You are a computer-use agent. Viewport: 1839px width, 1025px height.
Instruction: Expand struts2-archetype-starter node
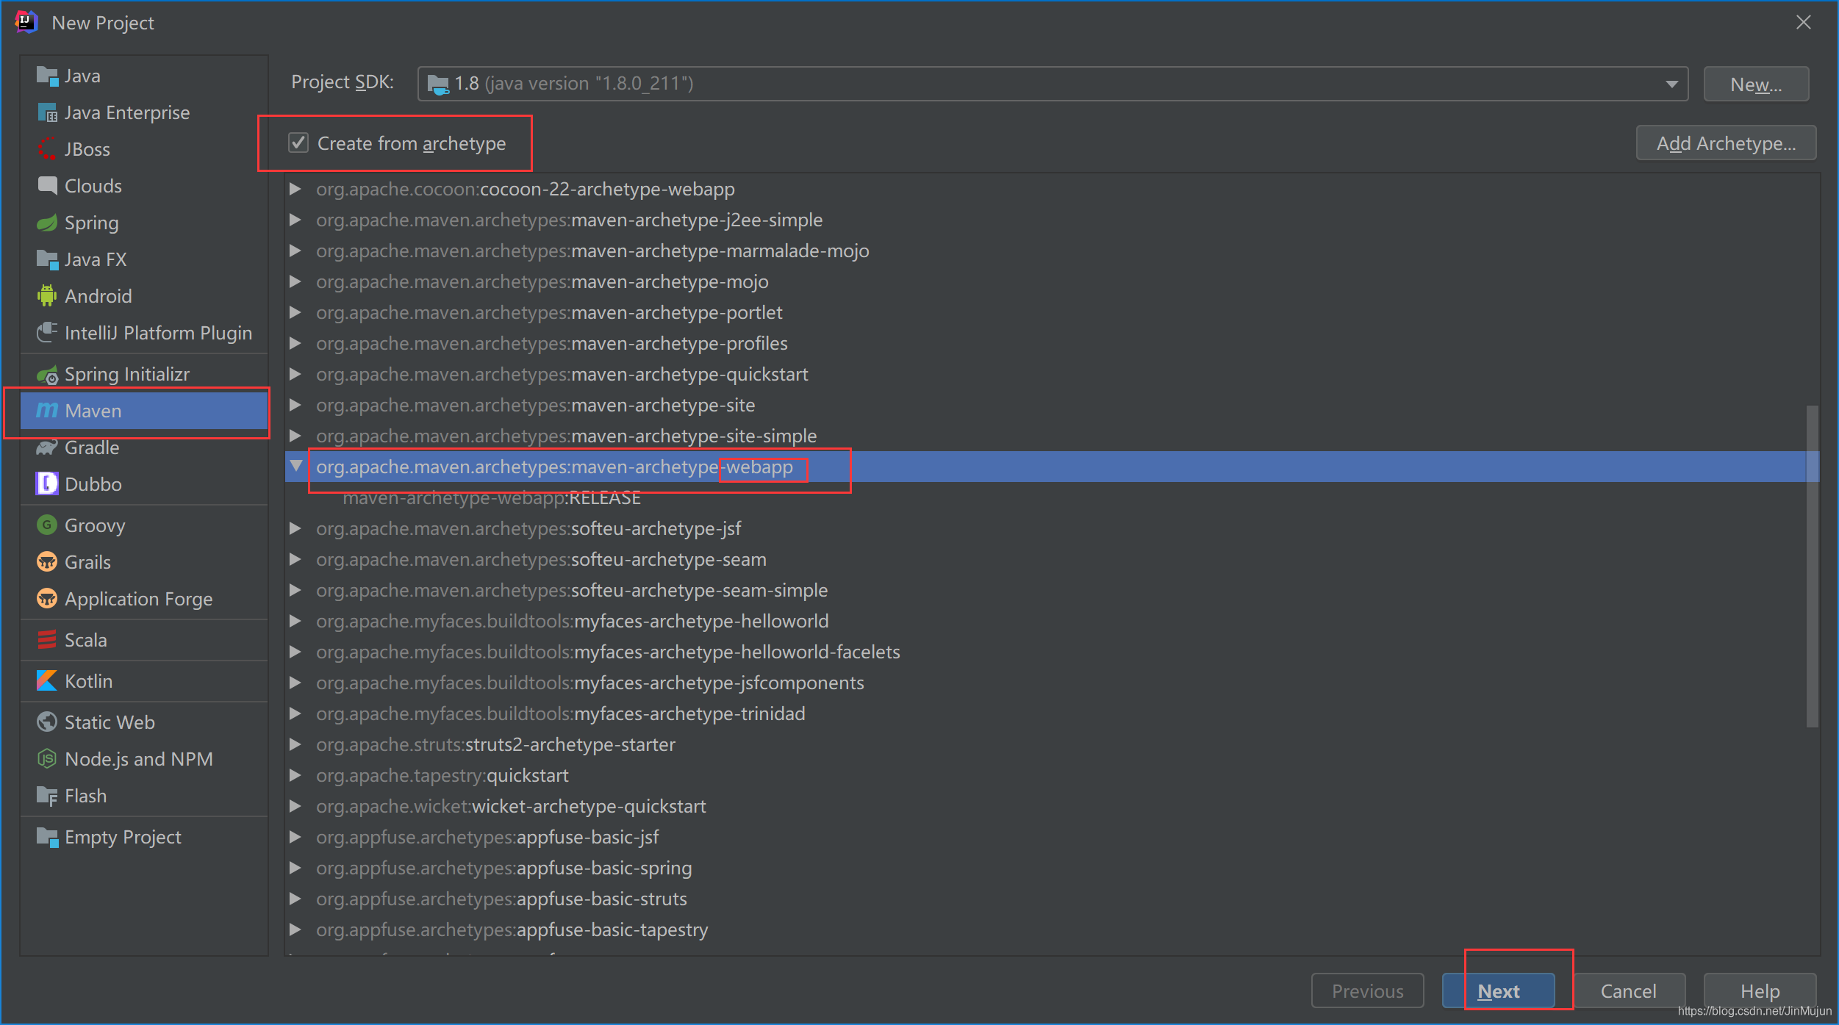pos(295,744)
